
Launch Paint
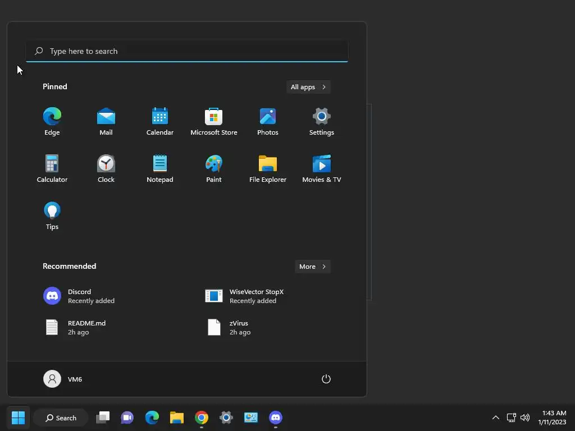(214, 169)
